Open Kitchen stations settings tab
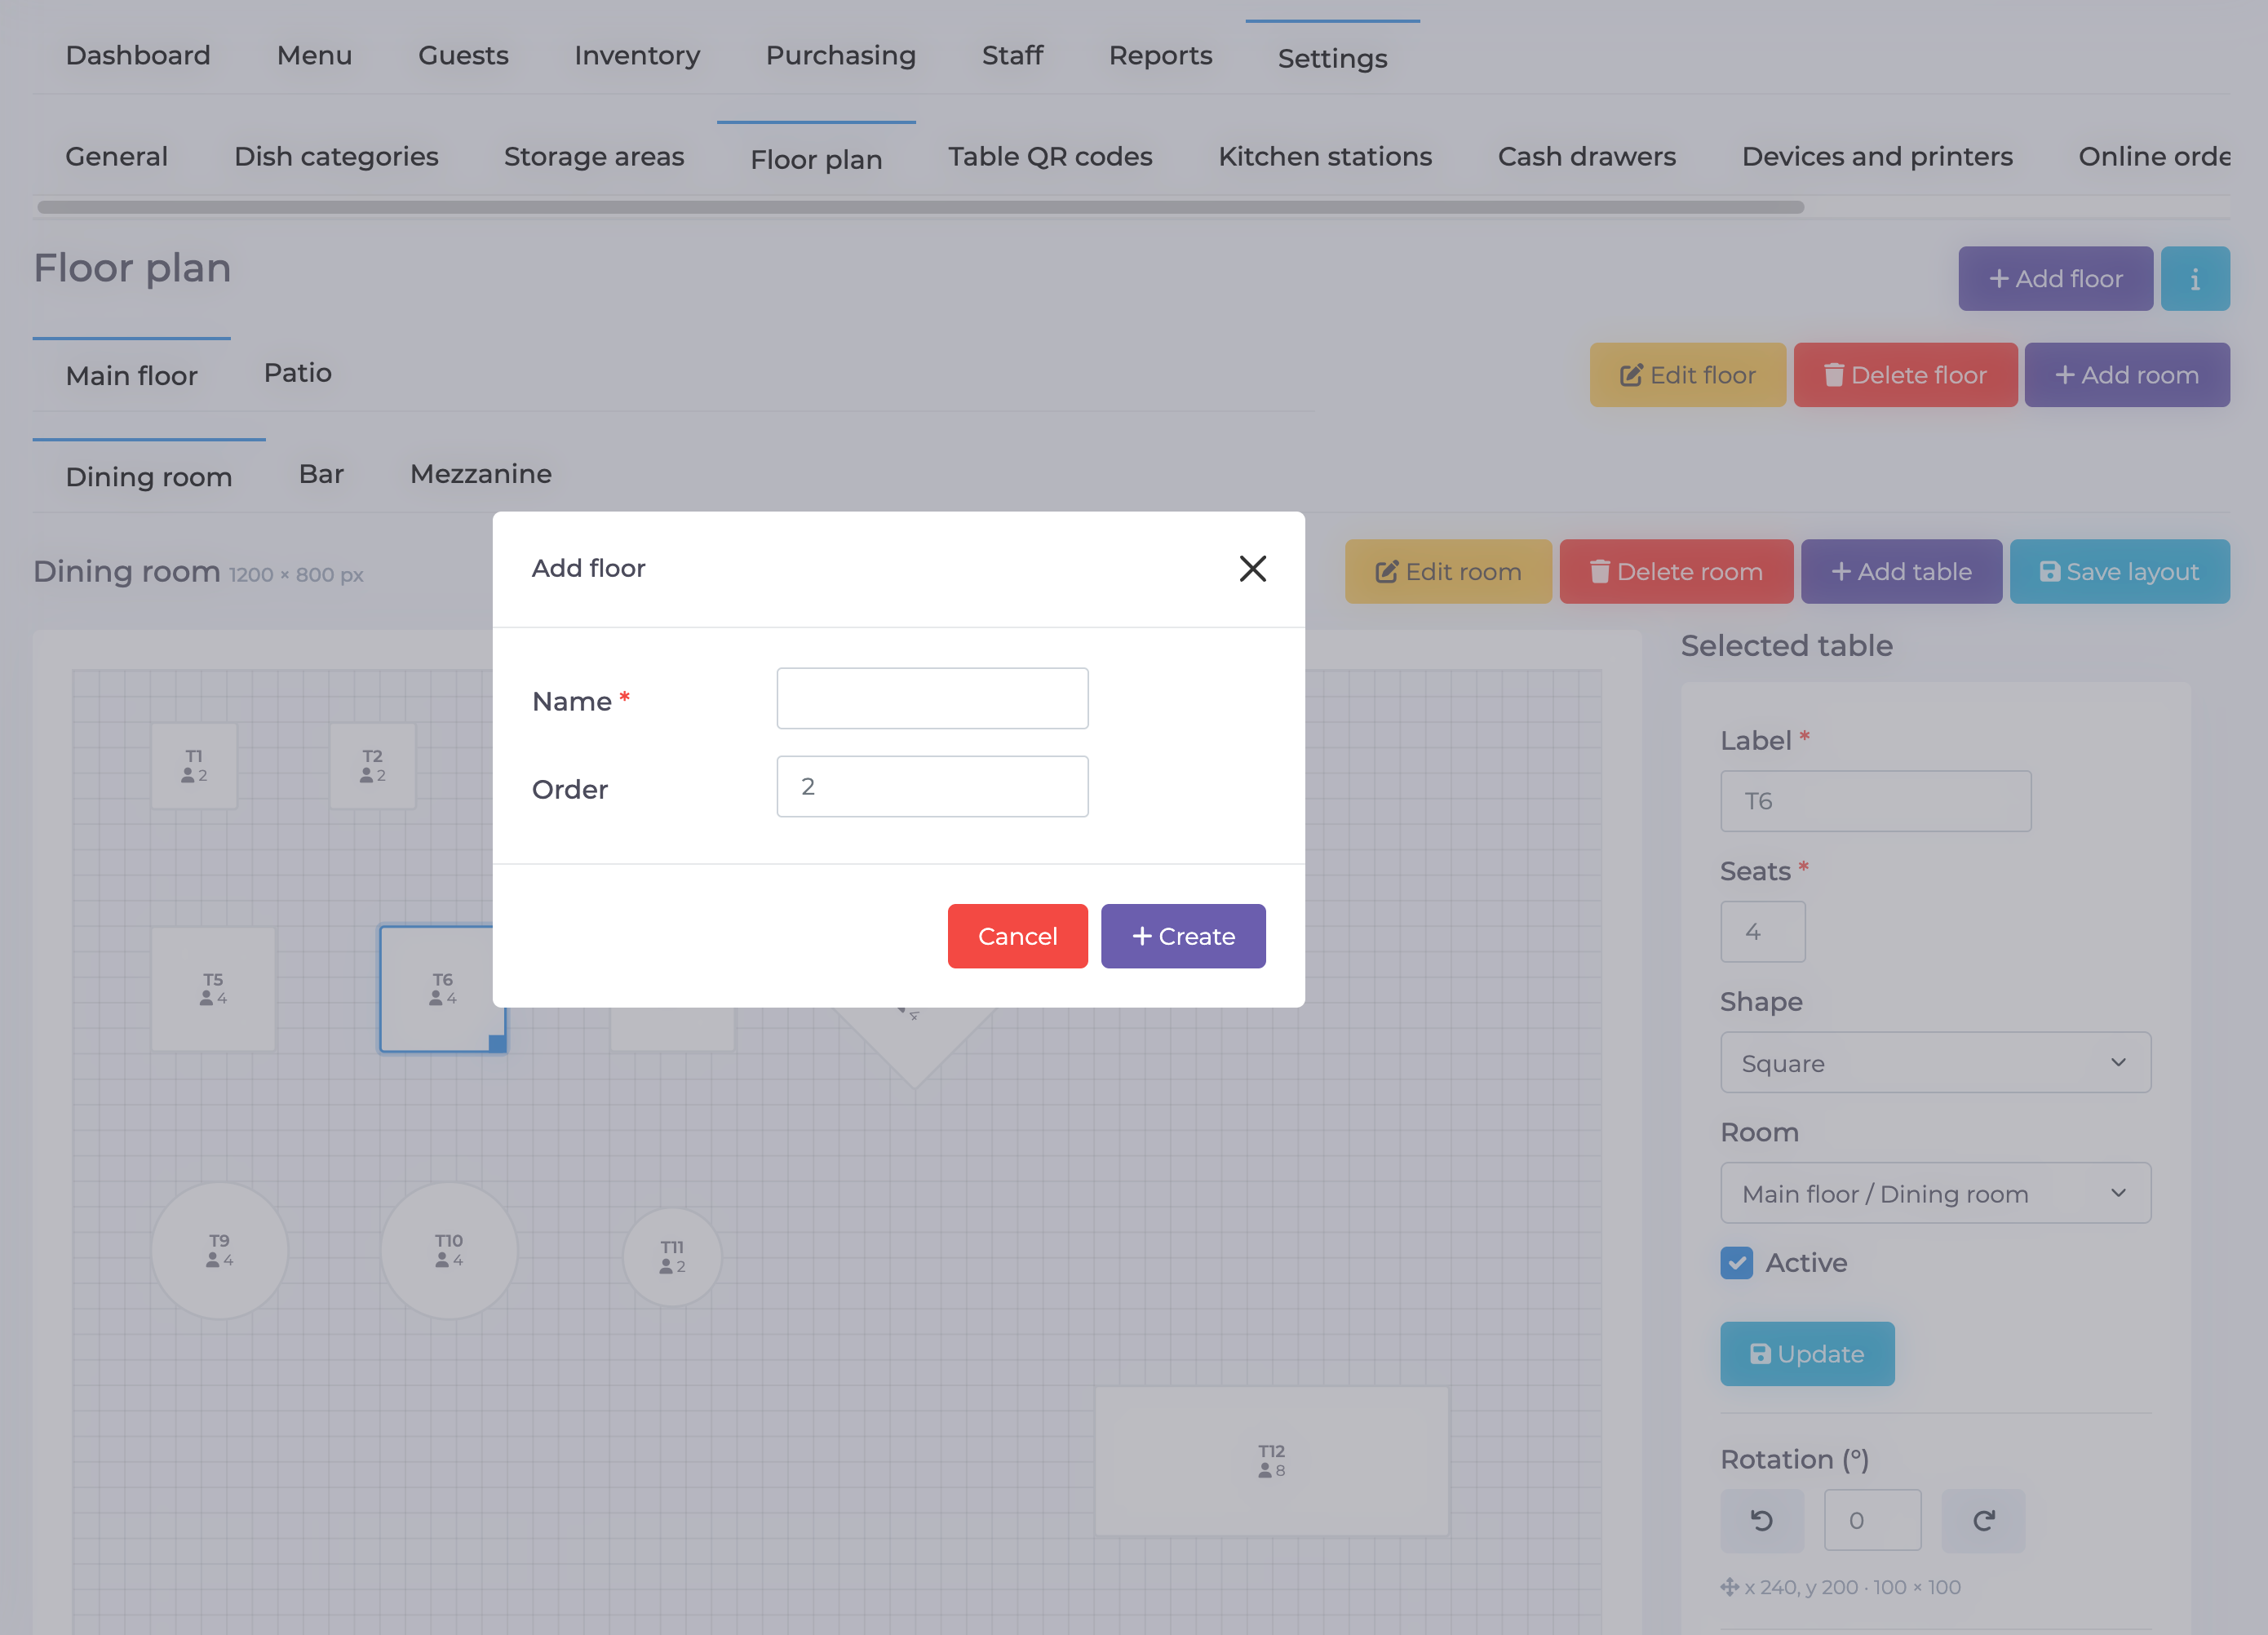Image resolution: width=2268 pixels, height=1635 pixels. click(1325, 157)
